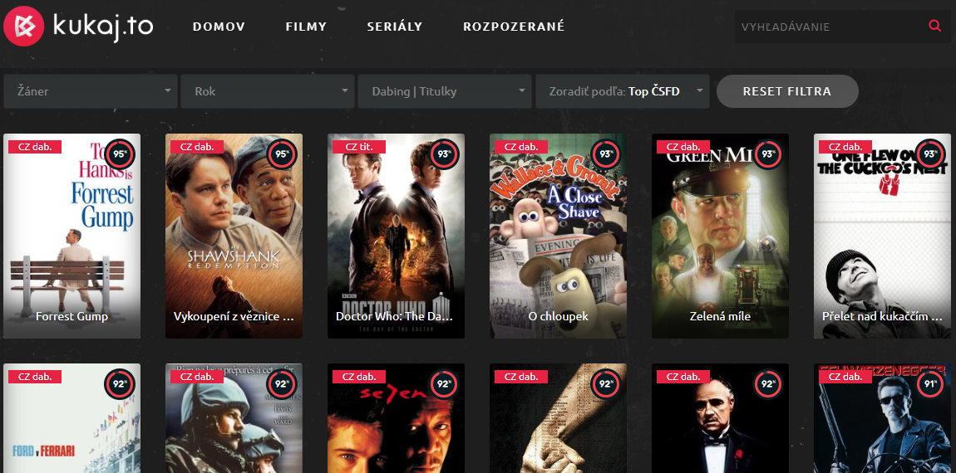Click the 93% rating circle on Přelet nad kukaččím
This screenshot has height=473, width=956.
pos(930,154)
